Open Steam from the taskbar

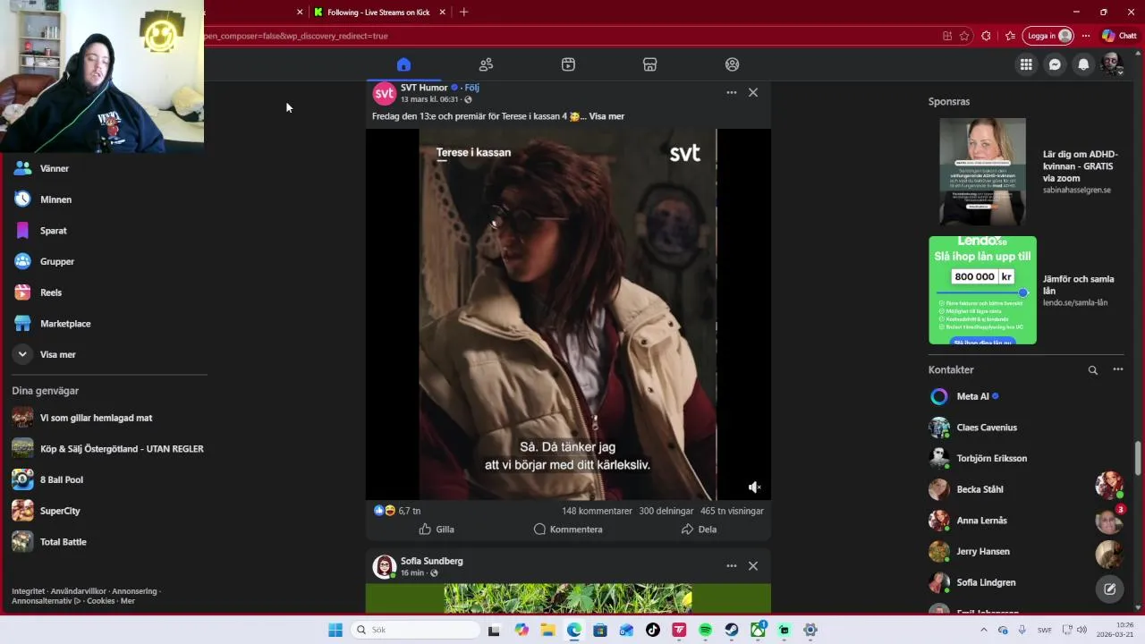tap(732, 630)
